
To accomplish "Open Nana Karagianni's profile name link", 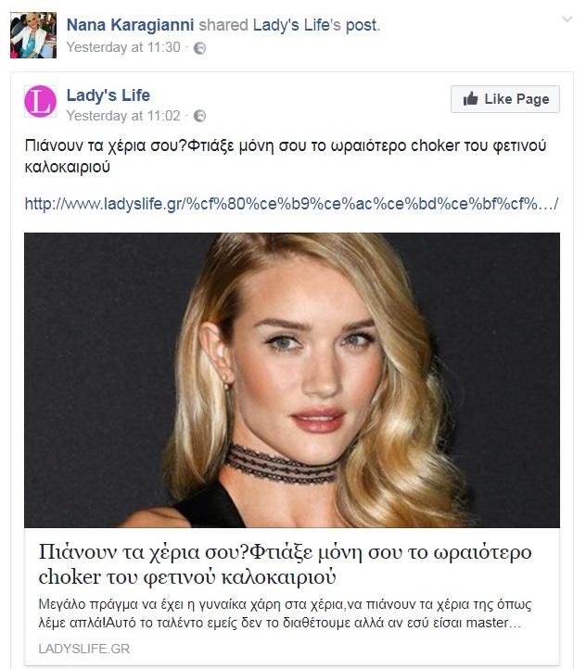I will [x=130, y=25].
